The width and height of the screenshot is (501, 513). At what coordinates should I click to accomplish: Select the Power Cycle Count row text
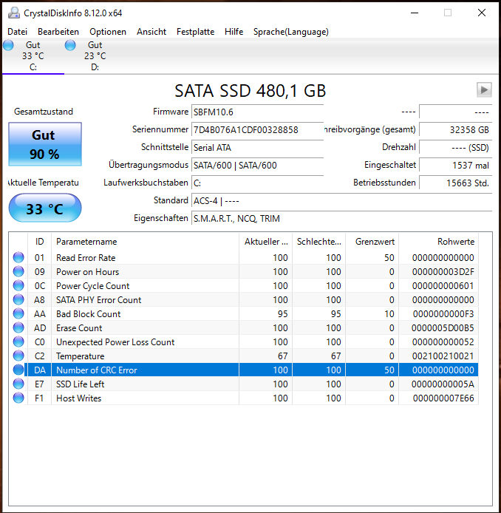click(92, 286)
